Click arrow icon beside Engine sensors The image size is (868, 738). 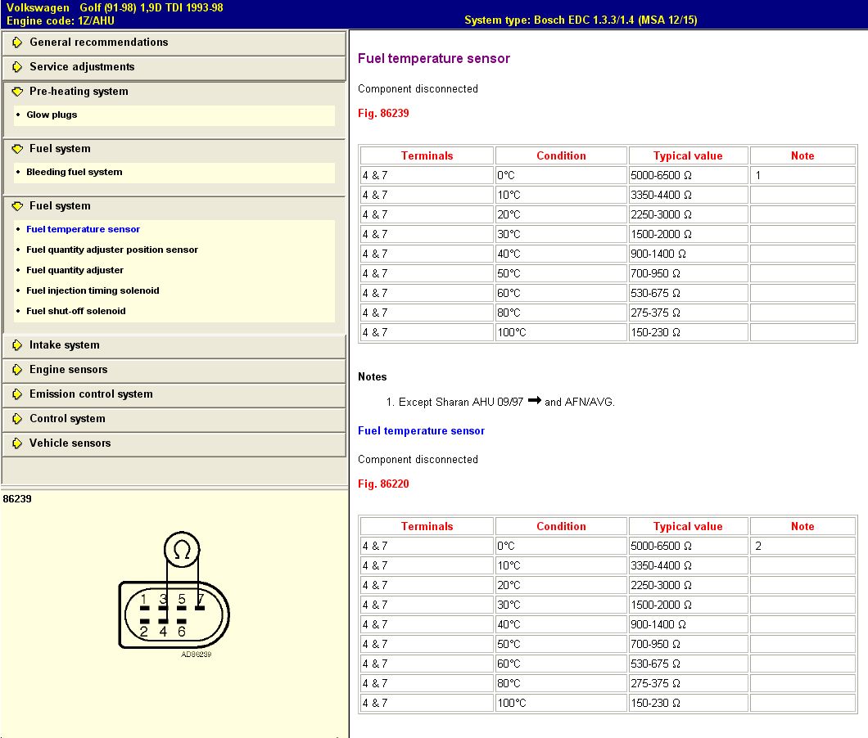coord(17,370)
